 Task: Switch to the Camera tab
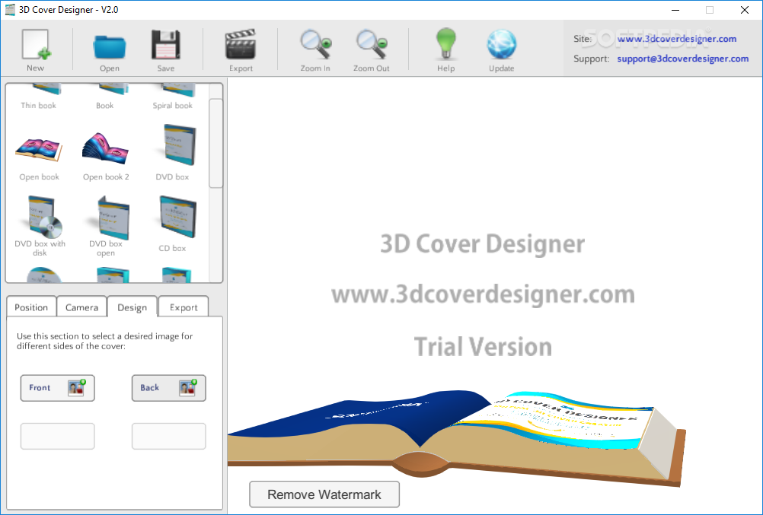tap(81, 307)
